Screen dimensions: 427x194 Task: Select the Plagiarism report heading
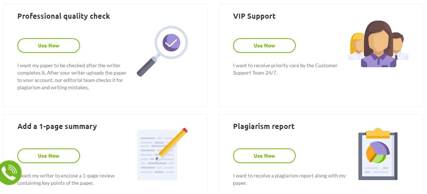tap(264, 126)
